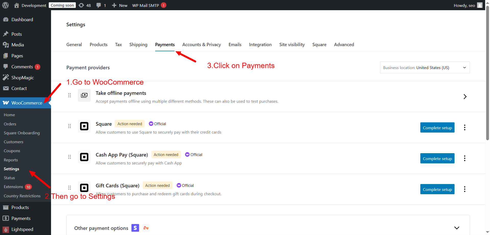This screenshot has width=490, height=235.
Task: Open the Lightspeed sidebar menu
Action: coord(22,229)
